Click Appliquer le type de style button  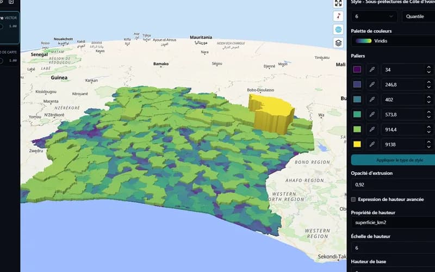[393, 160]
